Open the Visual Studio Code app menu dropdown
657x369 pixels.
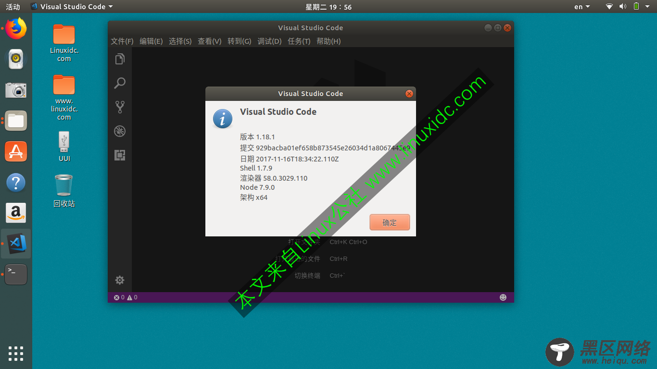click(x=72, y=7)
